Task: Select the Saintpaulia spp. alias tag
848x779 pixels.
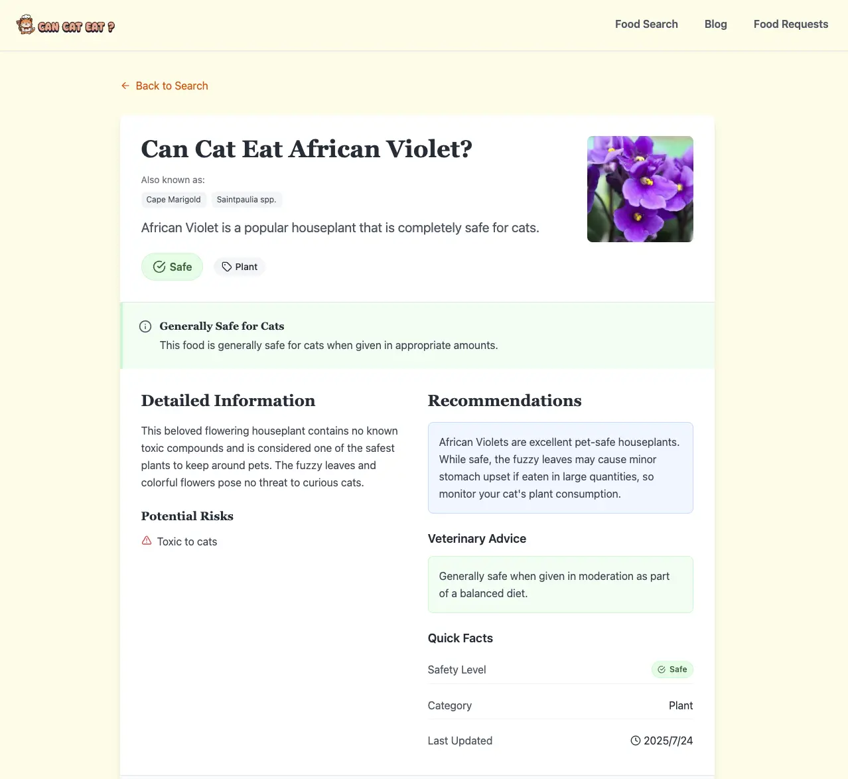Action: 246,200
